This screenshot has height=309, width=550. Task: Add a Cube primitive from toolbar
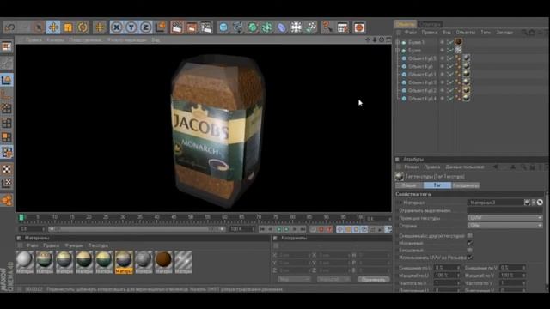tap(223, 27)
